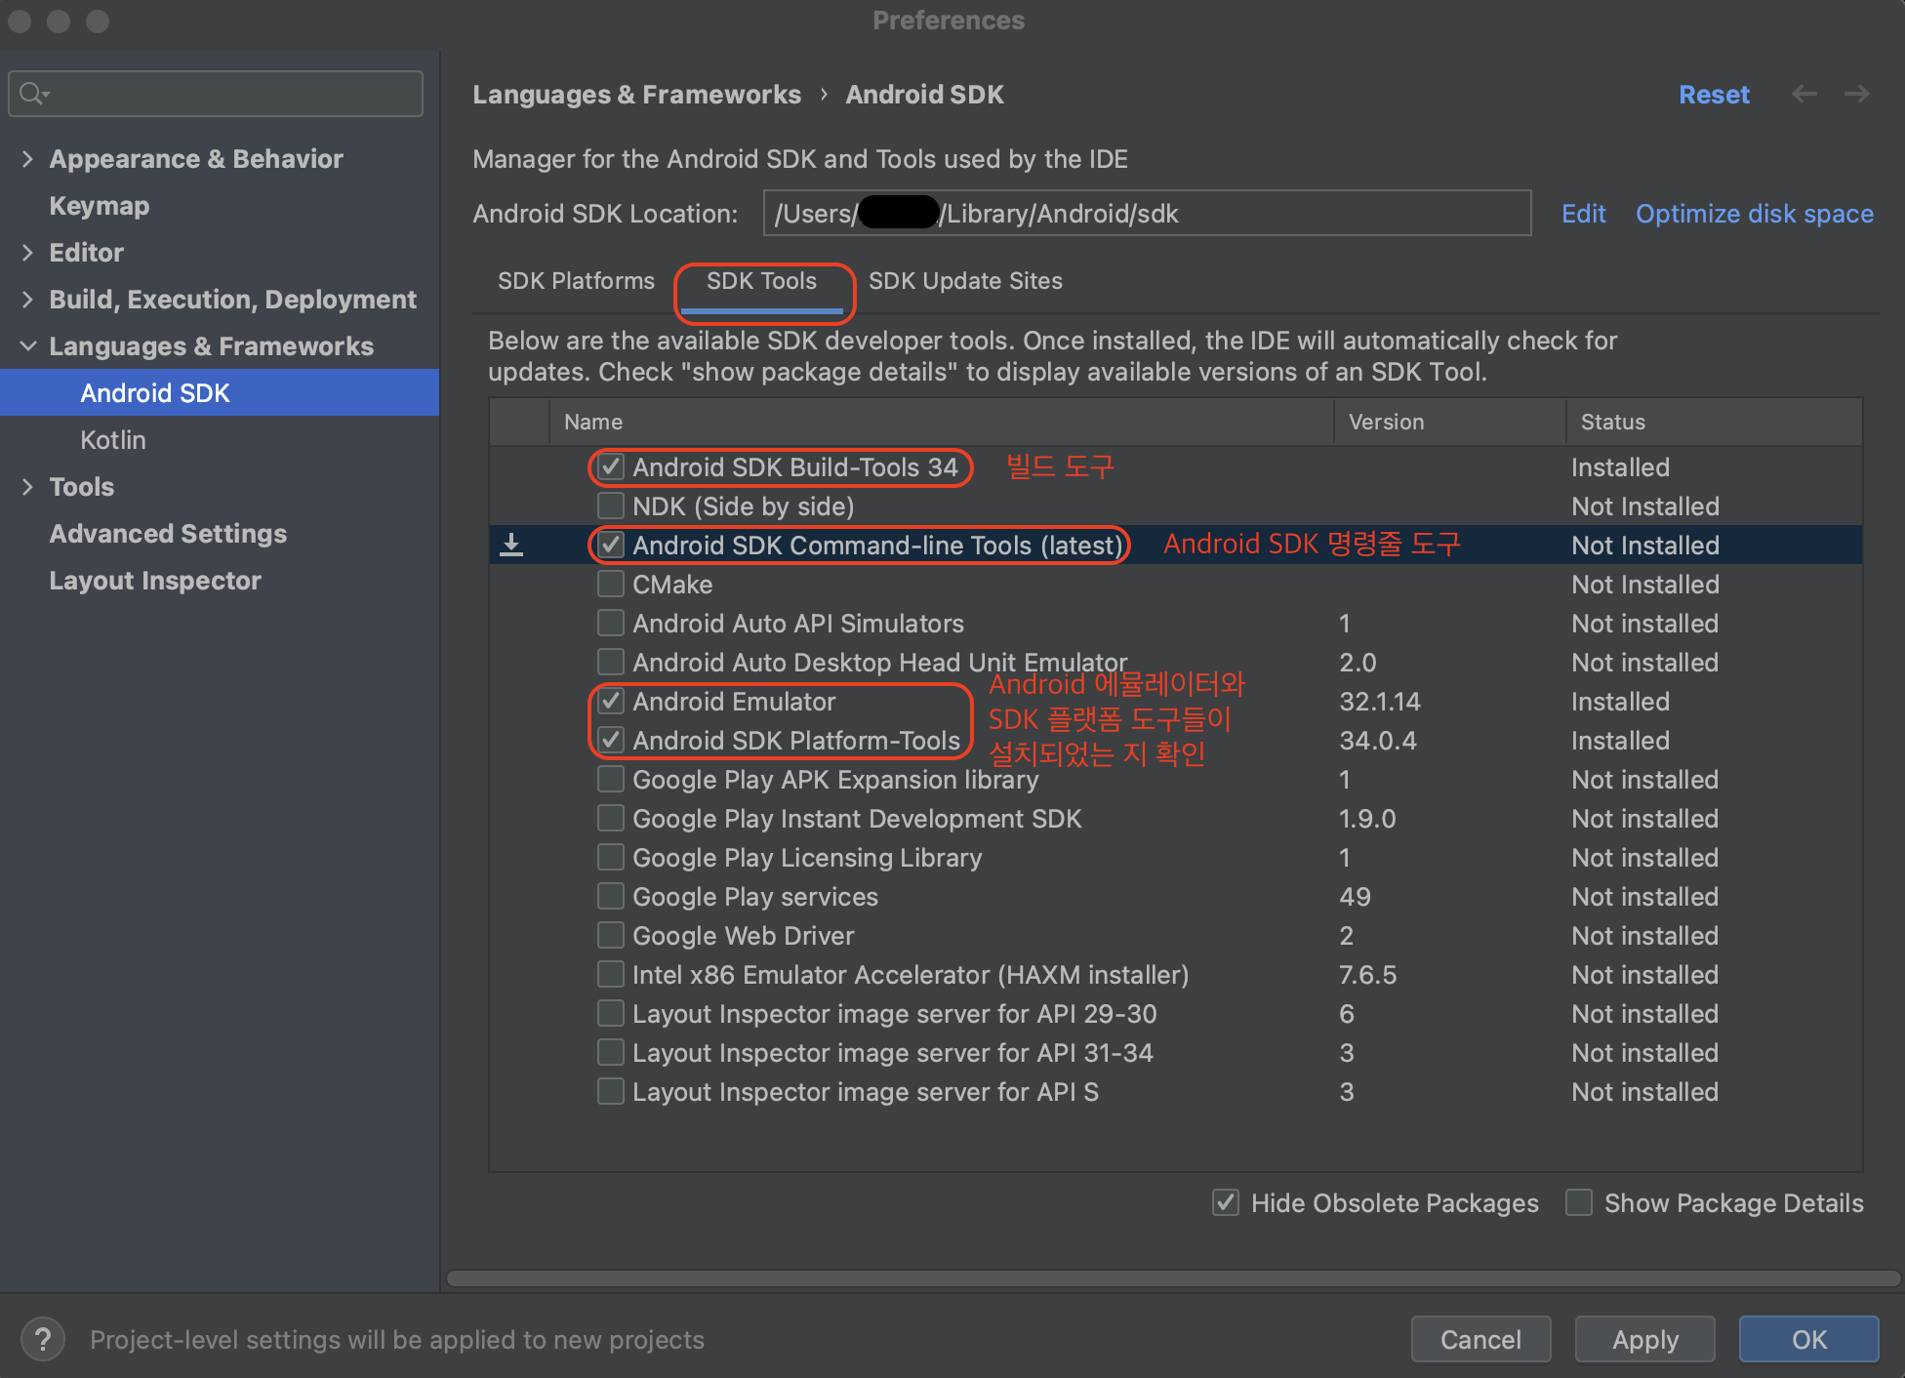Expand the Tools section in sidebar
Viewport: 1905px width, 1378px height.
click(27, 487)
